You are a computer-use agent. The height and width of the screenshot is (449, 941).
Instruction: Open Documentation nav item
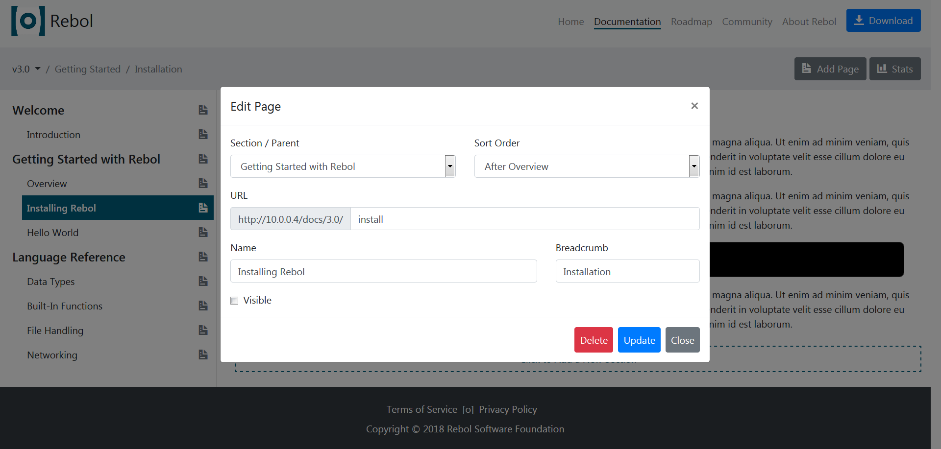(x=627, y=22)
